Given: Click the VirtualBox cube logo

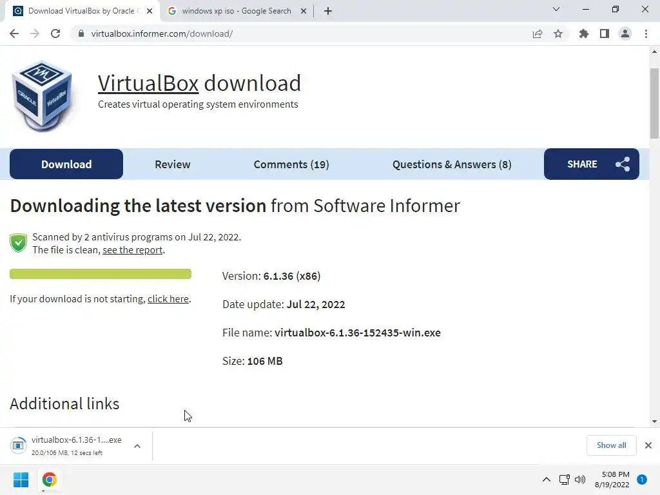Looking at the screenshot, I should coord(43,96).
